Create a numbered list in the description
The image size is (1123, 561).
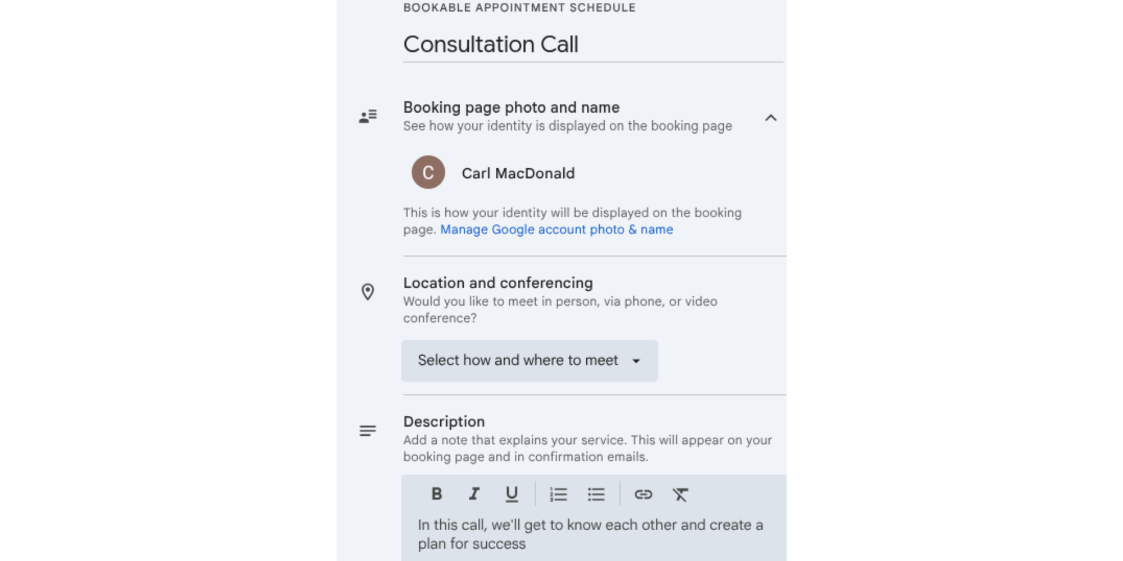coord(558,494)
